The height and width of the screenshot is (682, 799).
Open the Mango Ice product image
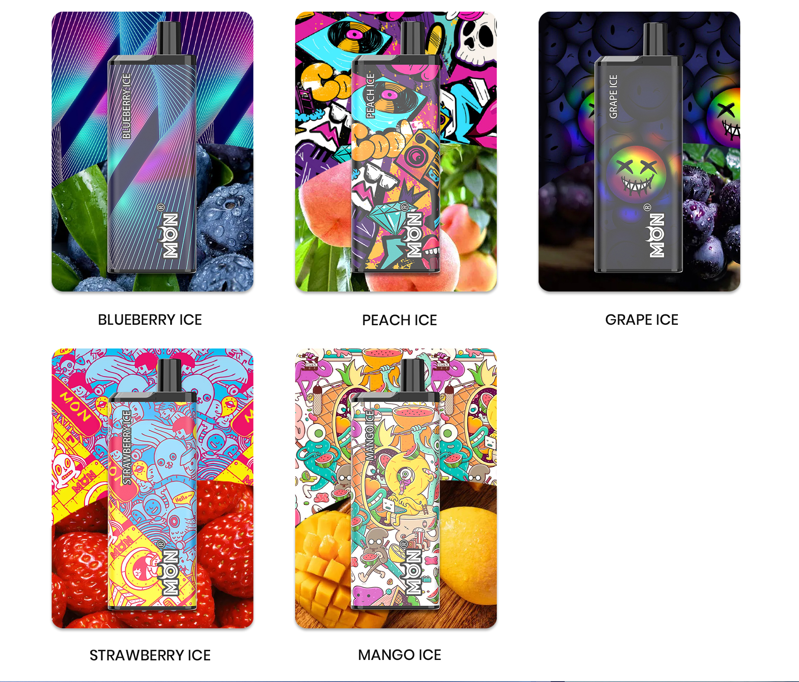click(396, 488)
